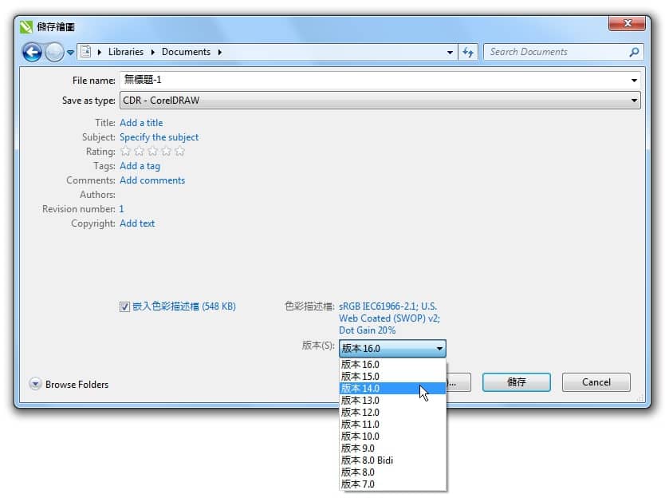Viewport: 665px width, 502px height.
Task: Click the CorelDRAW icon in title bar
Action: coord(26,26)
